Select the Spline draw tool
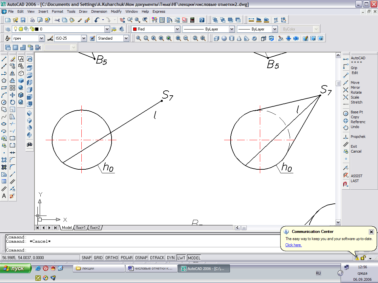Image resolution: width=378 pixels, height=283 pixels. (4, 117)
